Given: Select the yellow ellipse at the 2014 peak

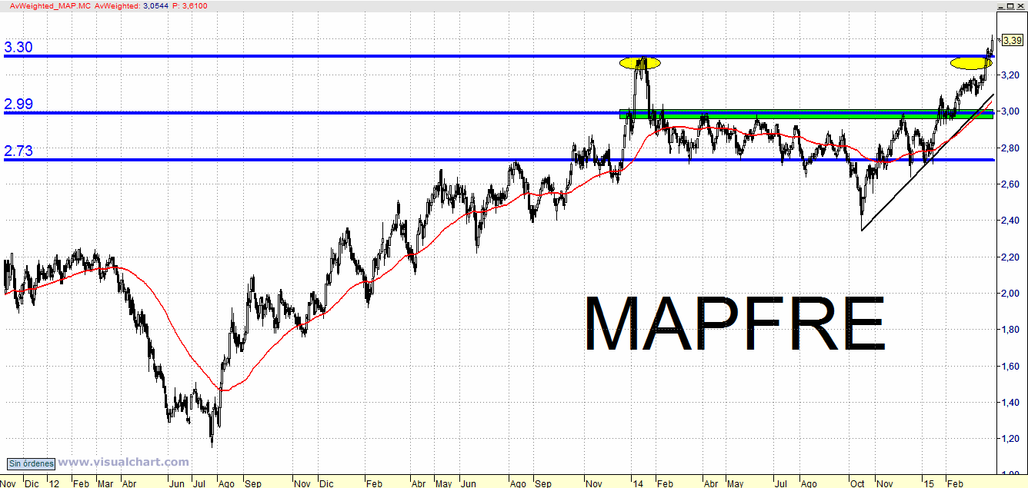Looking at the screenshot, I should [x=639, y=63].
